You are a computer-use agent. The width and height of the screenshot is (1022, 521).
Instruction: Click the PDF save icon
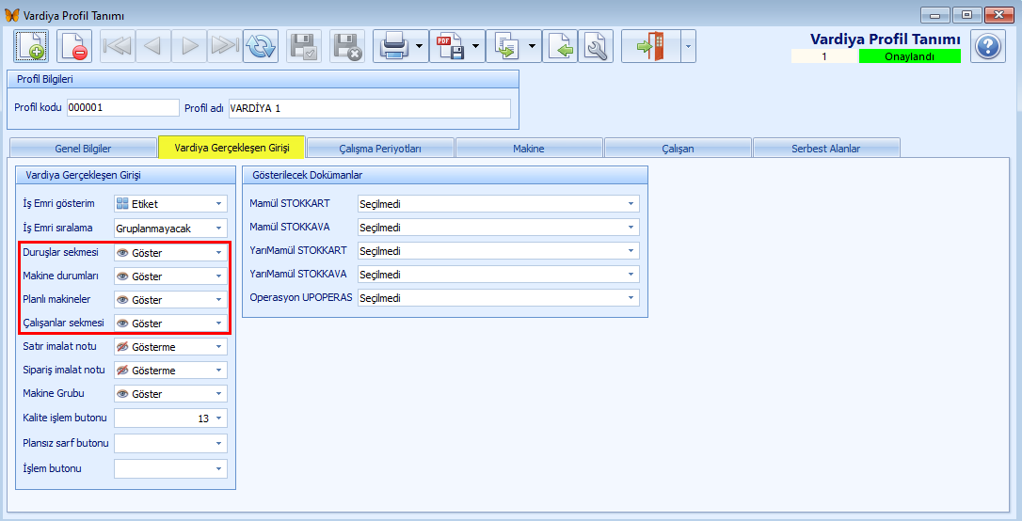[x=449, y=46]
